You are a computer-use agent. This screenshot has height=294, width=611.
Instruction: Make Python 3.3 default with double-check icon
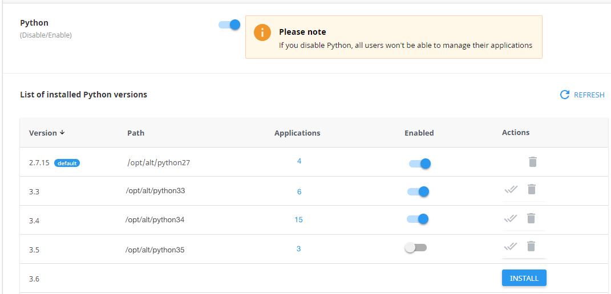[x=511, y=189]
